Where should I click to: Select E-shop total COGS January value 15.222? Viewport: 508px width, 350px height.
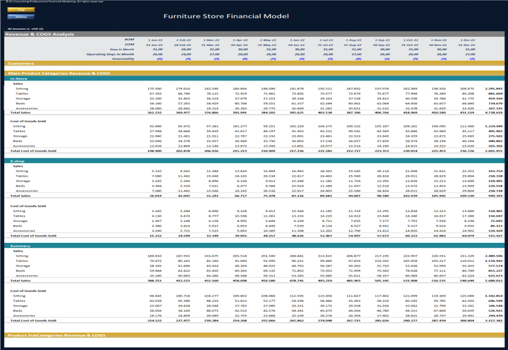coord(155,236)
